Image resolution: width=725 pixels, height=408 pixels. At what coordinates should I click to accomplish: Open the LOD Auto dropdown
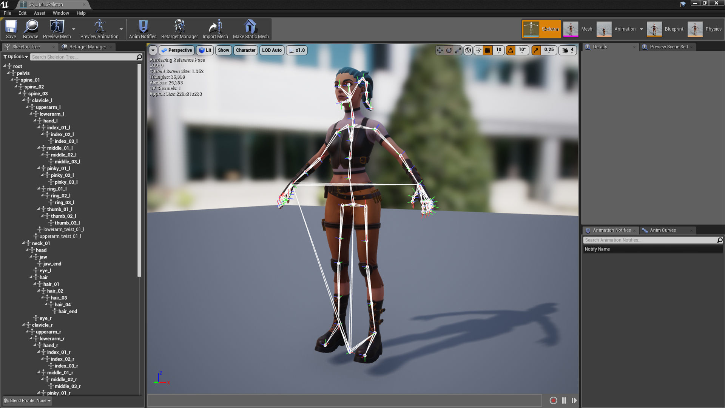tap(271, 50)
